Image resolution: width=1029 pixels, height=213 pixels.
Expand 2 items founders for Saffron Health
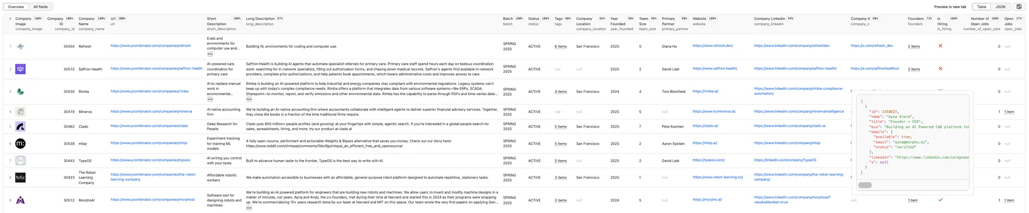(x=914, y=69)
